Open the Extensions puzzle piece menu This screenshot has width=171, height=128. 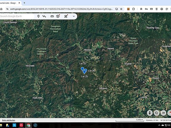point(134,9)
